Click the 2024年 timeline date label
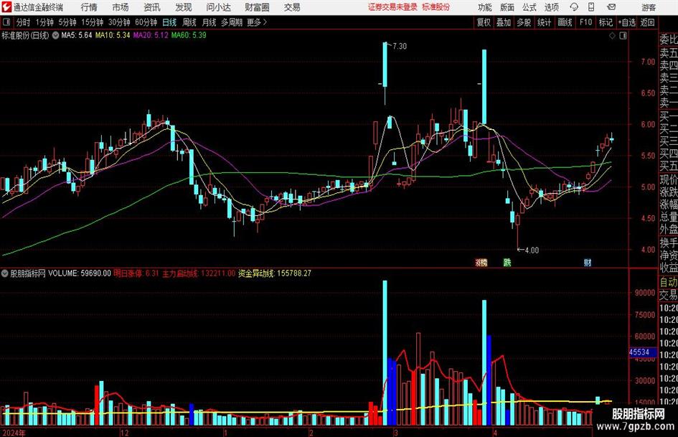 (14, 433)
